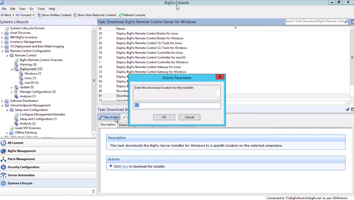The height and width of the screenshot is (200, 354).
Task: Open the Forward history dropdown arrow
Action: pyautogui.click(x=33, y=15)
